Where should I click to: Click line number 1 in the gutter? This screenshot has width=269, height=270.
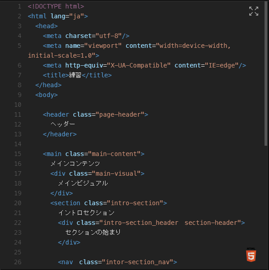click(20, 6)
